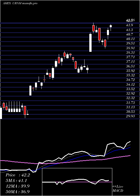Select the 38.31 price axis label
140x196 pixels.
coord(130,53)
